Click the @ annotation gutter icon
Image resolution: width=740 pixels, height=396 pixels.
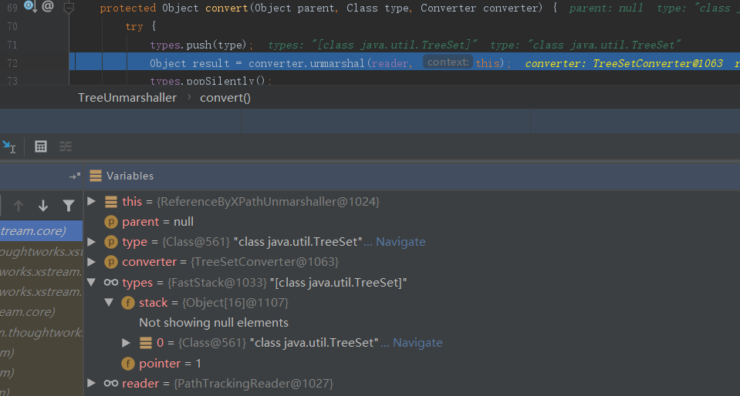click(x=48, y=7)
